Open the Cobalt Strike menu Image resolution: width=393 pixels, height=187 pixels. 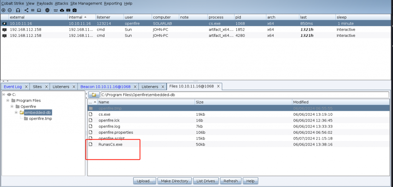coord(13,3)
